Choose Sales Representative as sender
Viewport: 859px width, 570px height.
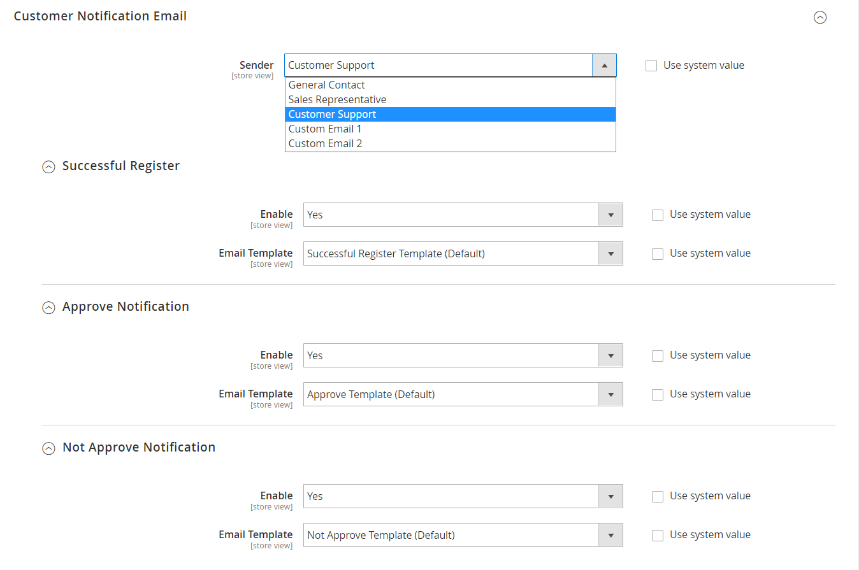coord(337,99)
